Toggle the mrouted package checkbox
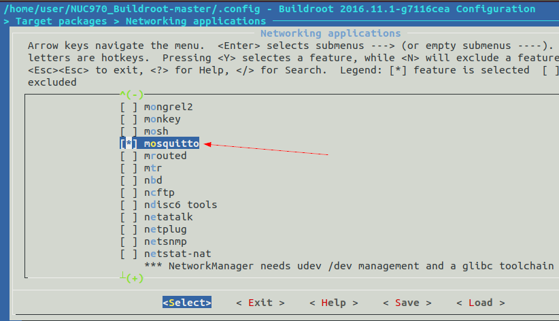This screenshot has height=321, width=559. tap(129, 156)
